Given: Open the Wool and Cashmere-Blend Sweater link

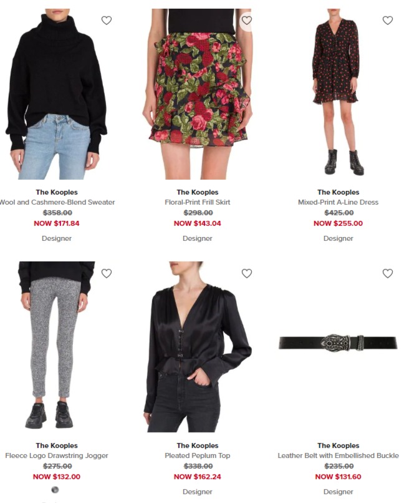Looking at the screenshot, I should coord(57,202).
